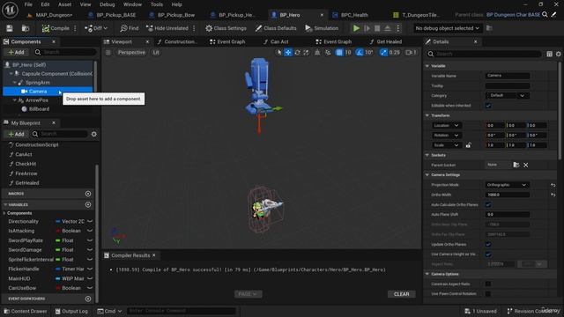The height and width of the screenshot is (317, 564).
Task: Open the Tools menu
Action: pyautogui.click(x=157, y=4)
